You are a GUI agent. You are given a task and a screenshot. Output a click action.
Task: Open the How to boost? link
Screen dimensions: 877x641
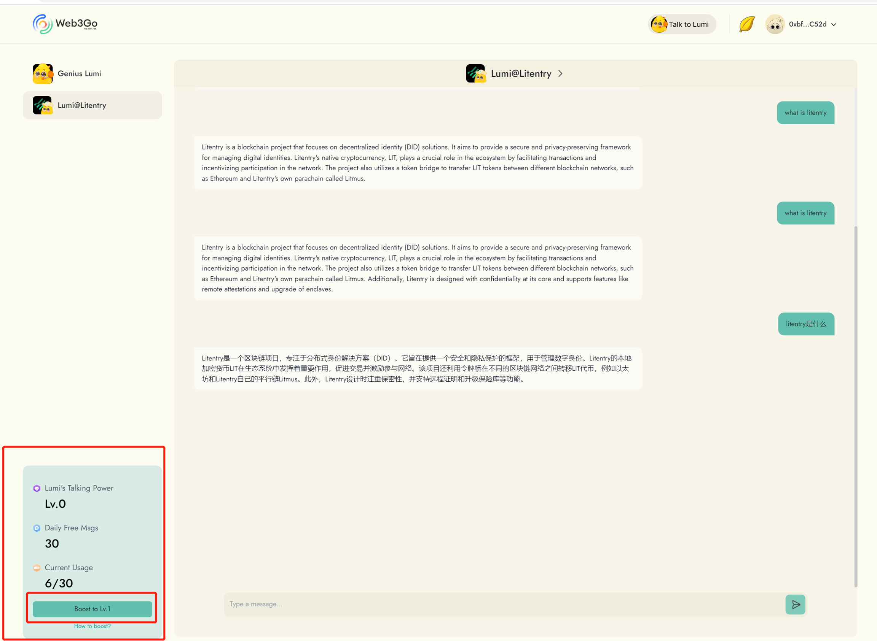click(92, 626)
